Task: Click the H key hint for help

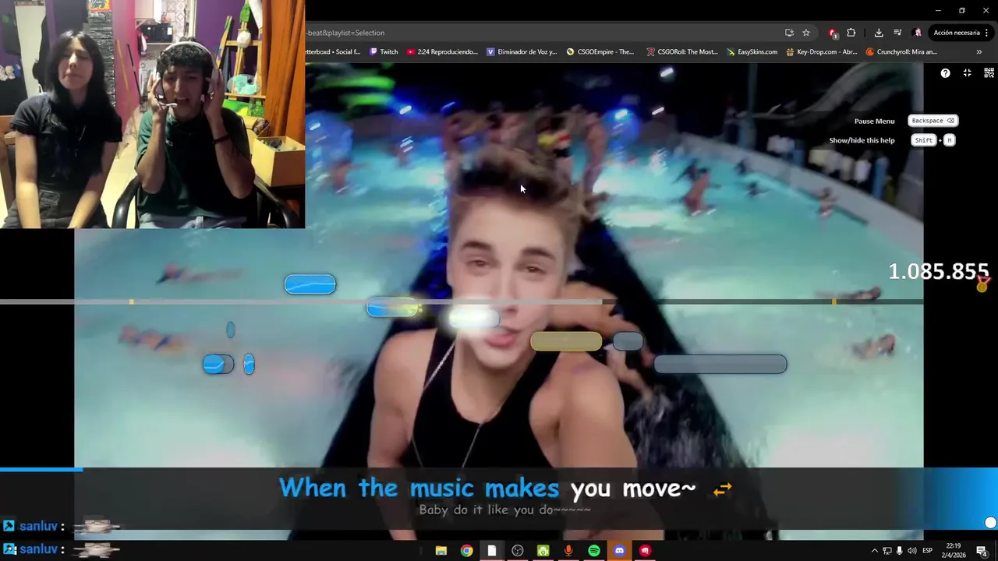Action: pos(949,140)
